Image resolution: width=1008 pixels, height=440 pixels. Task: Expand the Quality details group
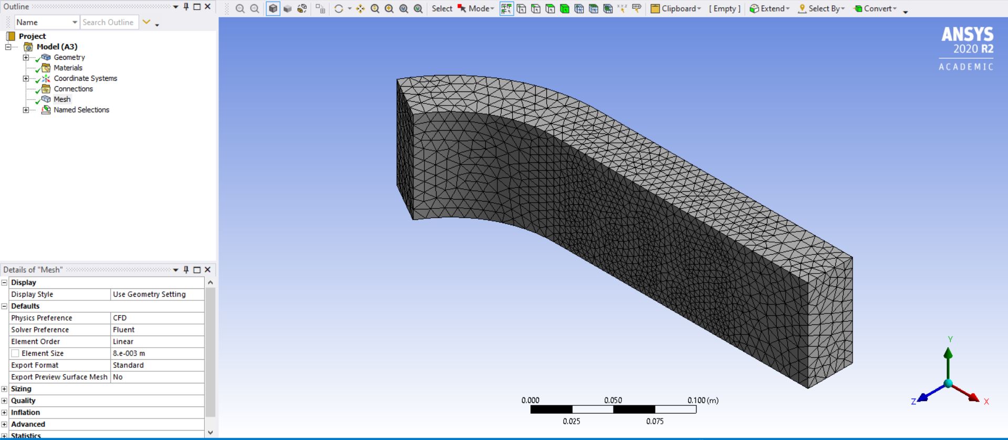coord(4,401)
